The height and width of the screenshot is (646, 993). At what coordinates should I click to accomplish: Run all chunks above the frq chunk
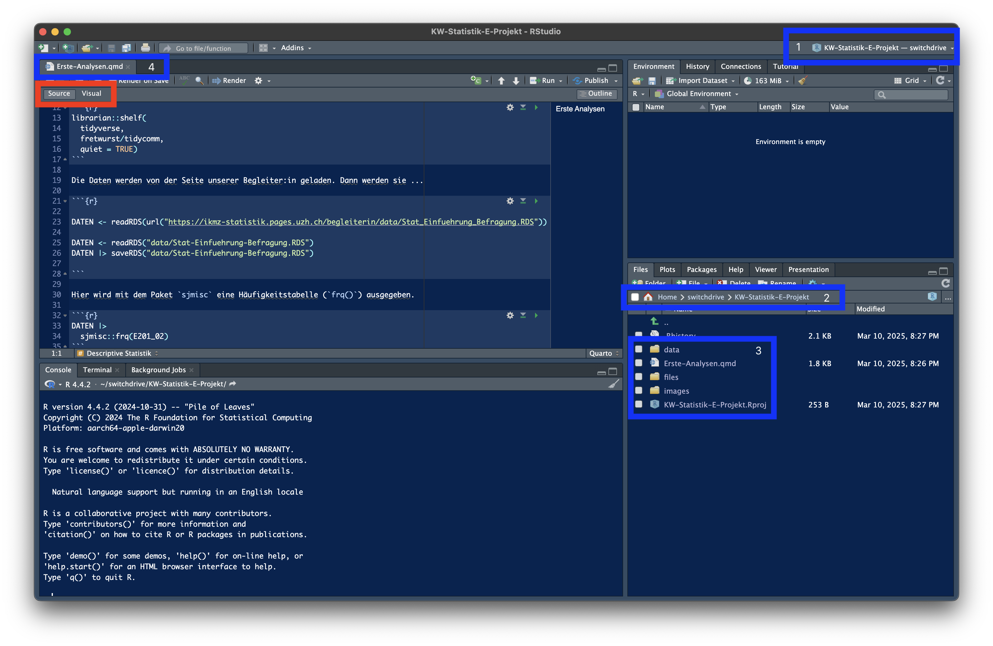click(x=523, y=315)
